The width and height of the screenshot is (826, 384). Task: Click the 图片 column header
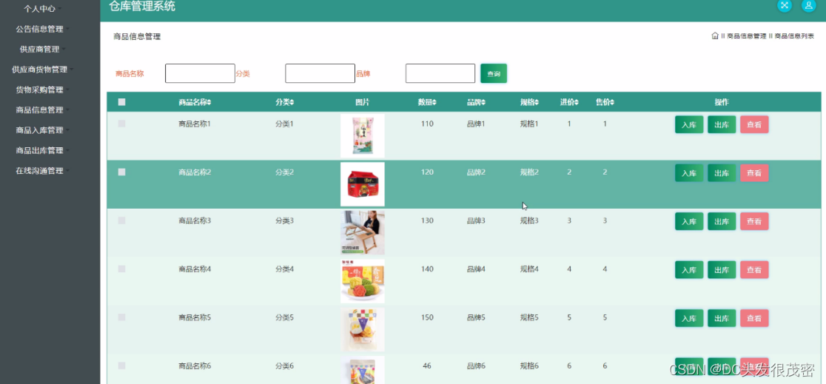click(363, 102)
